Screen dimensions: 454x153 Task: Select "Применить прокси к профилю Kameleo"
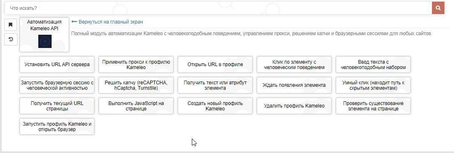point(136,65)
